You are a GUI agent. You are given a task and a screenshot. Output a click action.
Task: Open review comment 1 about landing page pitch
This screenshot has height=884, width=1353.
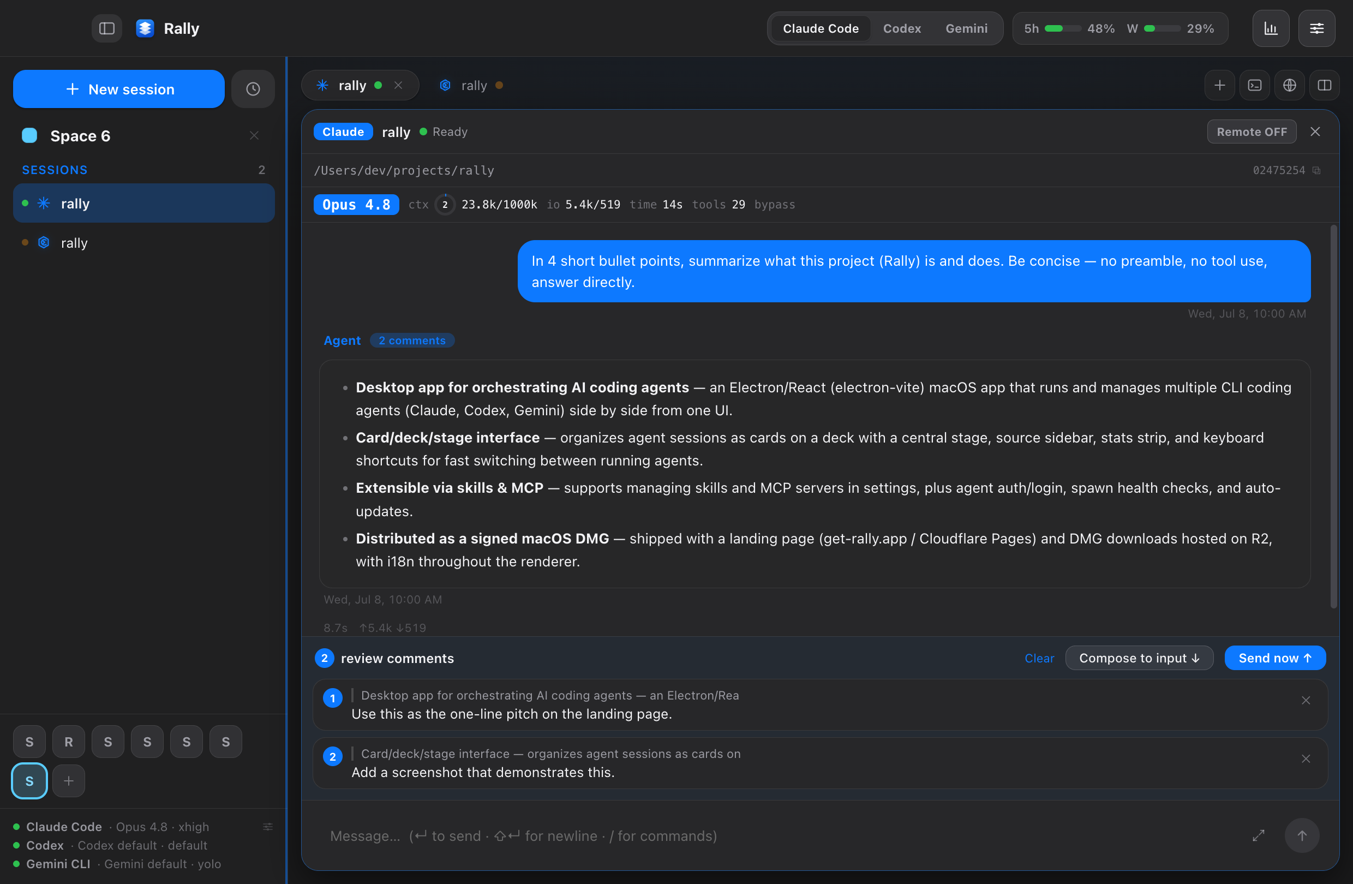819,704
